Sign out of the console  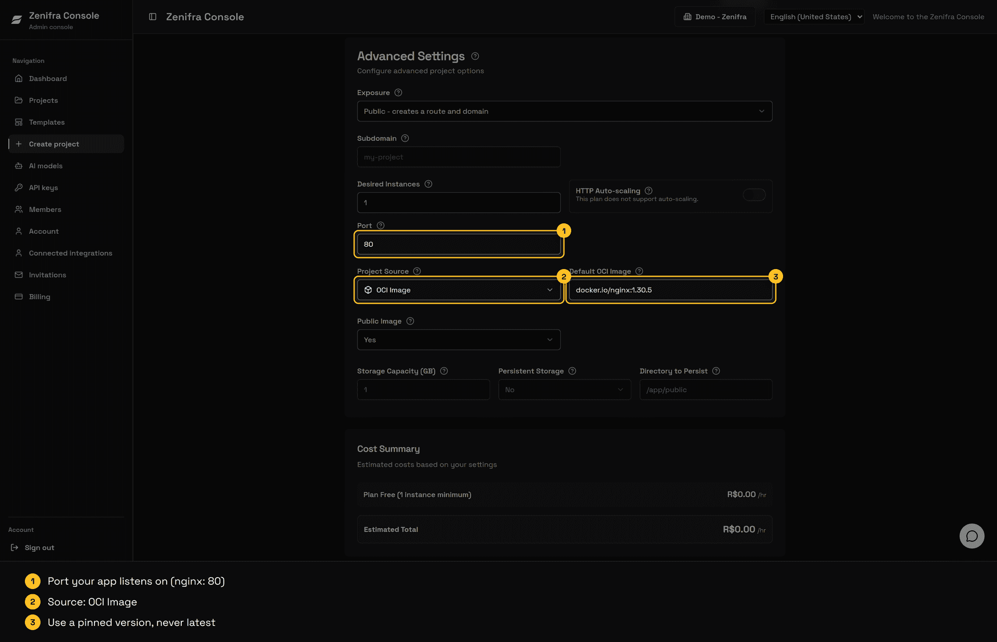33,547
